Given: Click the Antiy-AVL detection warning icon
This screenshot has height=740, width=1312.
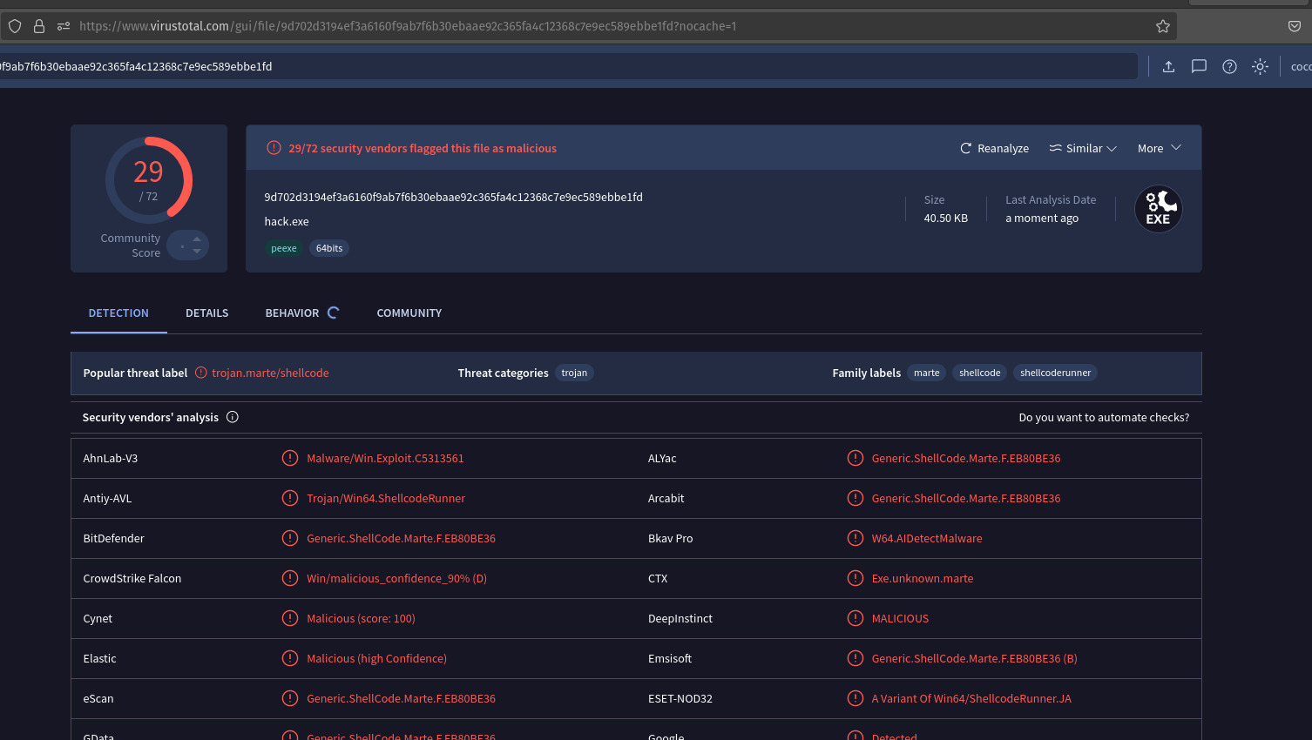Looking at the screenshot, I should coord(290,498).
